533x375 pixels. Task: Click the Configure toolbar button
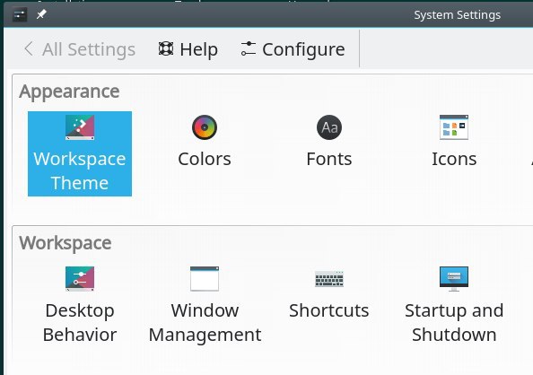[293, 49]
